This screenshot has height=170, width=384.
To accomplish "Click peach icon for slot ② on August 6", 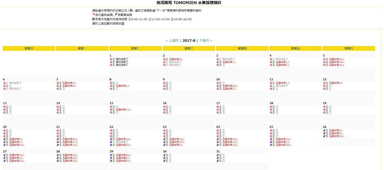I will 4,86.
